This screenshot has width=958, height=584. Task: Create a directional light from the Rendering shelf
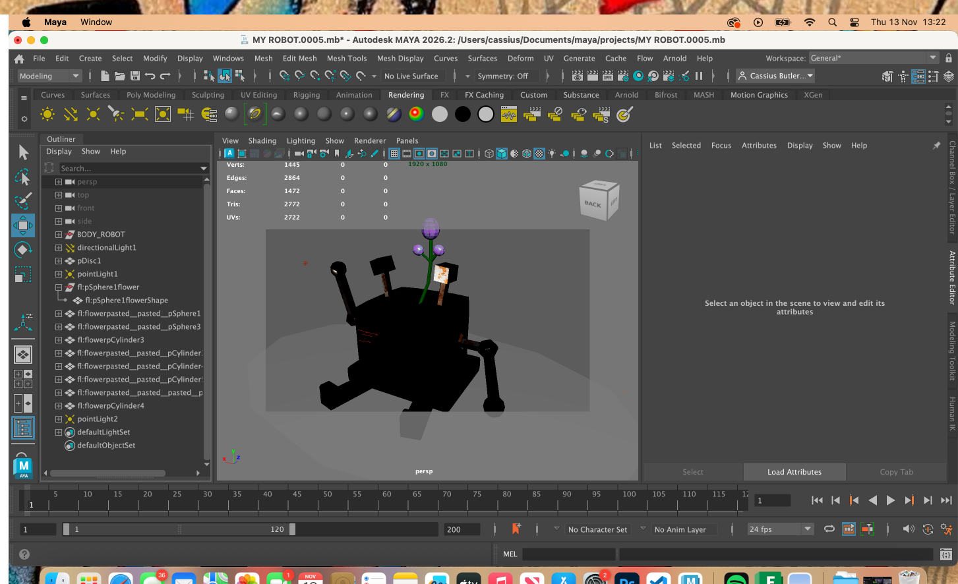(71, 114)
